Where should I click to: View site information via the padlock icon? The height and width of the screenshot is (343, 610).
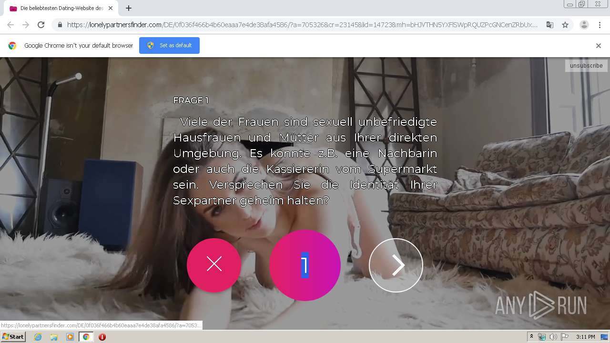pyautogui.click(x=60, y=25)
